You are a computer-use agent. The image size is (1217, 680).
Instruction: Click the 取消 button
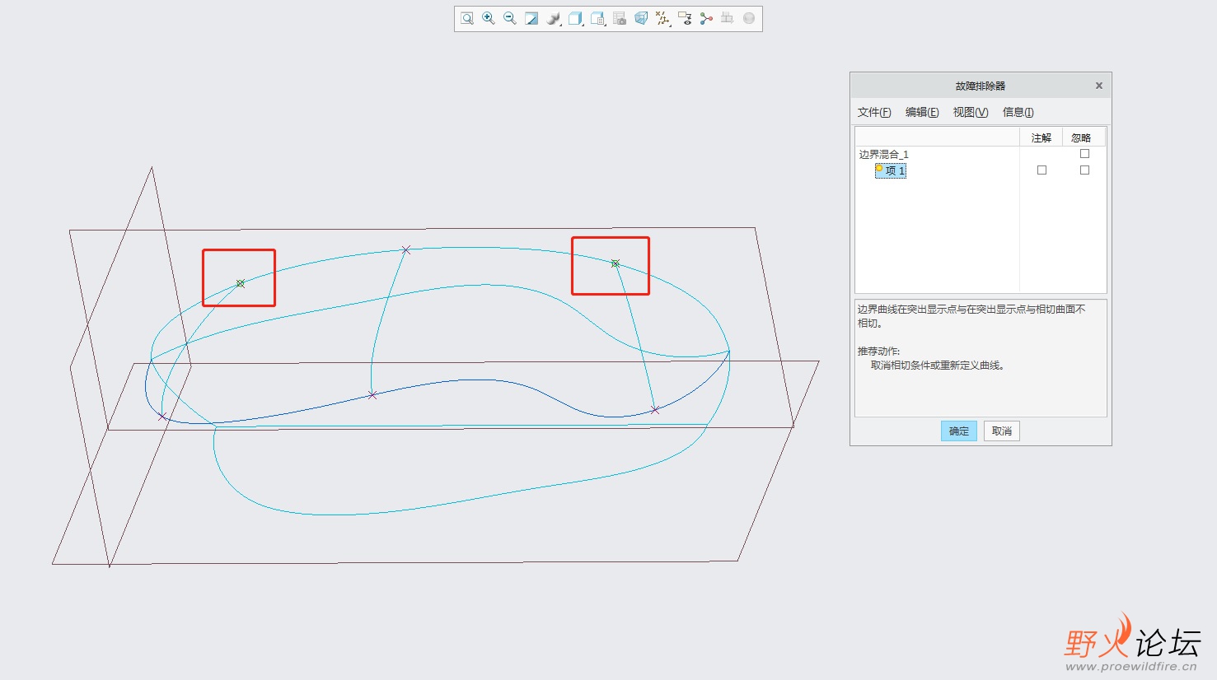coord(1002,431)
